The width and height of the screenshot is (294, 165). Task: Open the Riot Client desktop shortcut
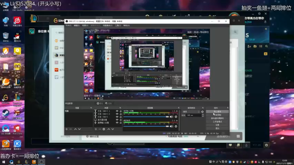click(17, 130)
